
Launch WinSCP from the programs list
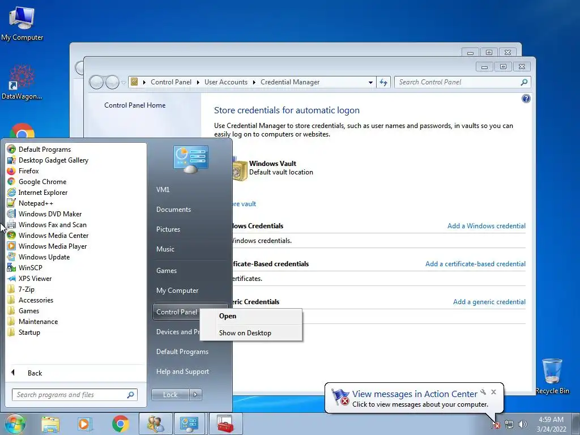31,267
